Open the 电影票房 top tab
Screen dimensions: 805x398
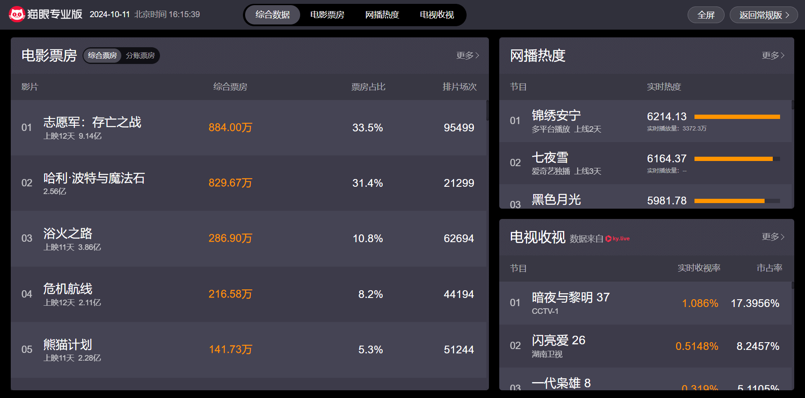[327, 15]
